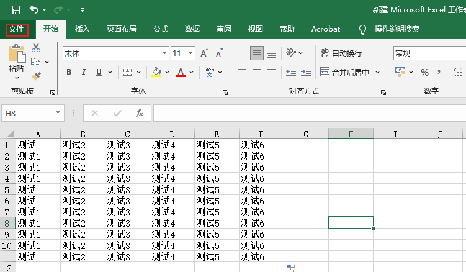Viewport: 466px width, 272px height.
Task: Click the 粘贴 paste button
Action: 16,53
